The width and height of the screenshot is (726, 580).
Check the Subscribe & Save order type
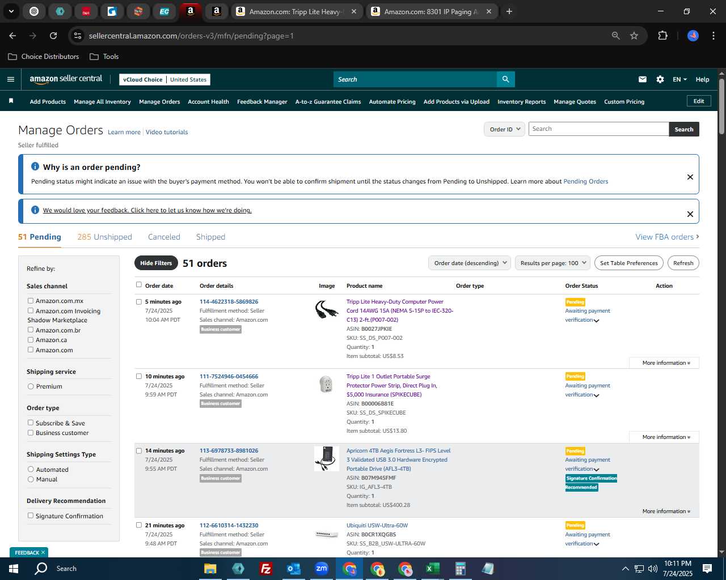click(31, 423)
